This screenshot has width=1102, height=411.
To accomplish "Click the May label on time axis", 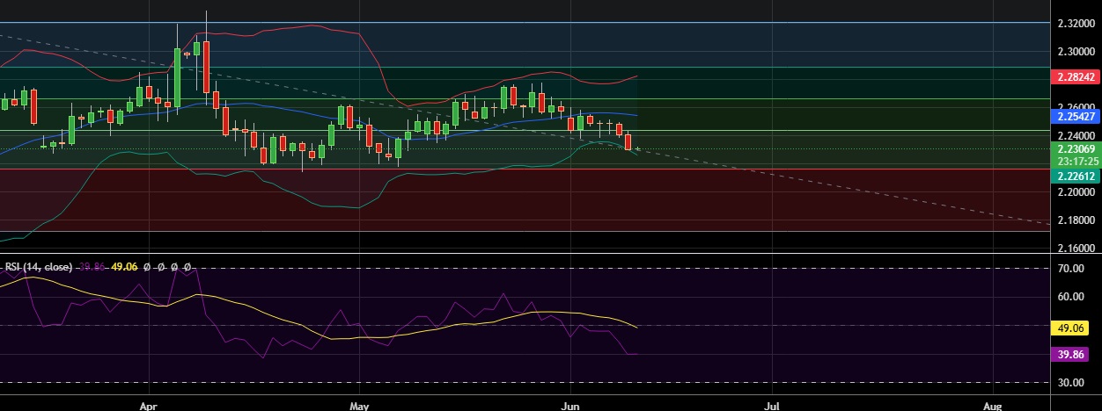I will tap(358, 406).
